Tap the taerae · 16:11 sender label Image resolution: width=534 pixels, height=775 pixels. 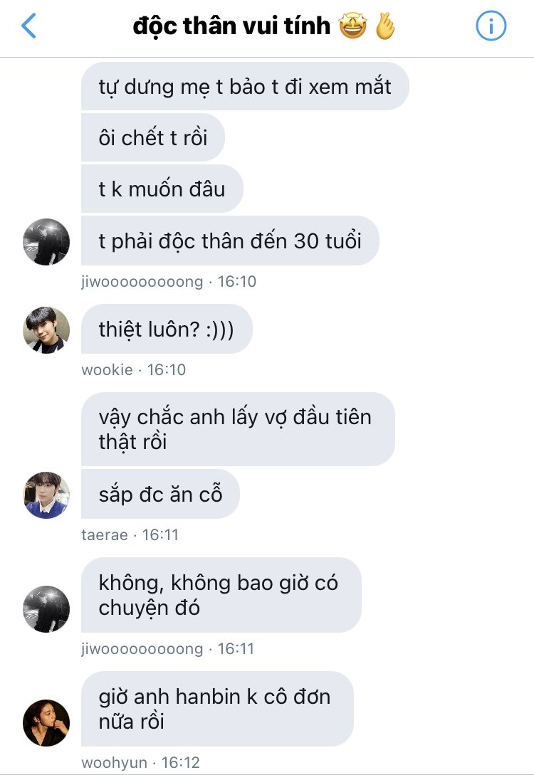130,534
